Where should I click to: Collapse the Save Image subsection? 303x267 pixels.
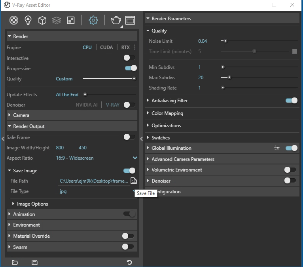point(9,170)
